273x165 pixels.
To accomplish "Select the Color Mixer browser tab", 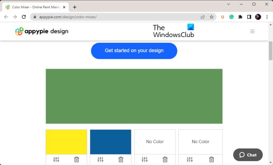I will point(33,7).
